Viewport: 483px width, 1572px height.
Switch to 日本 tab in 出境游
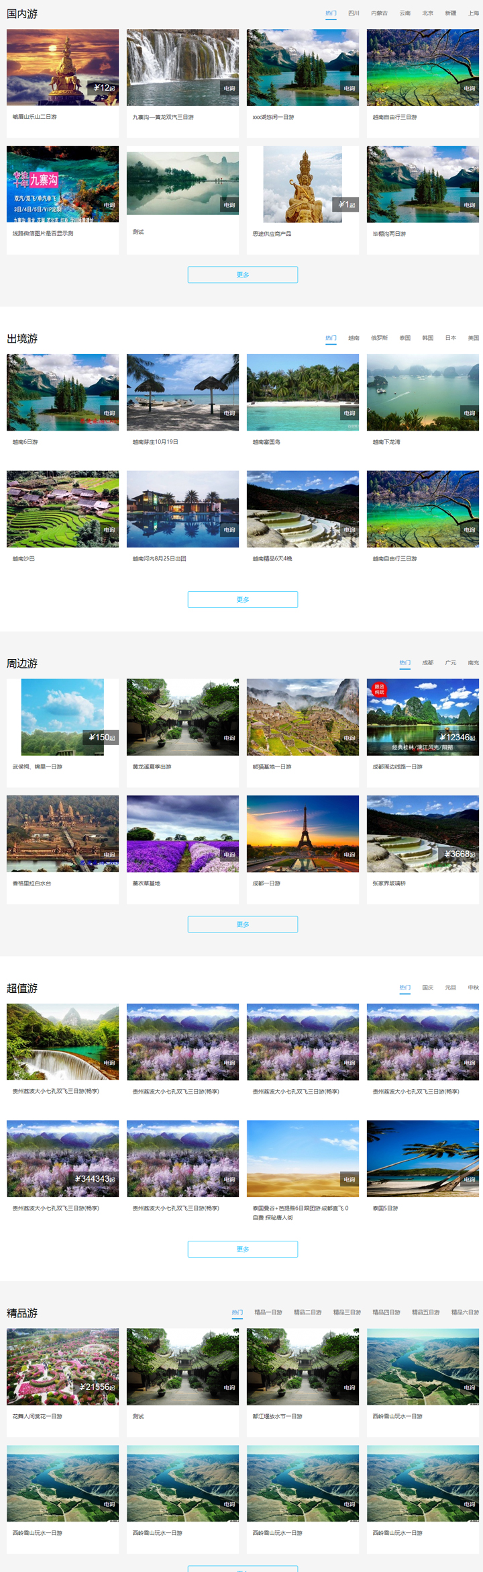[450, 338]
